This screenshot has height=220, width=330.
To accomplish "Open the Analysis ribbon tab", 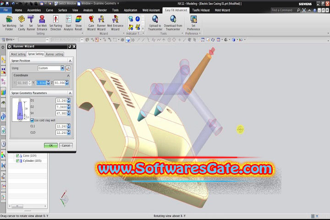I will click(x=88, y=10).
